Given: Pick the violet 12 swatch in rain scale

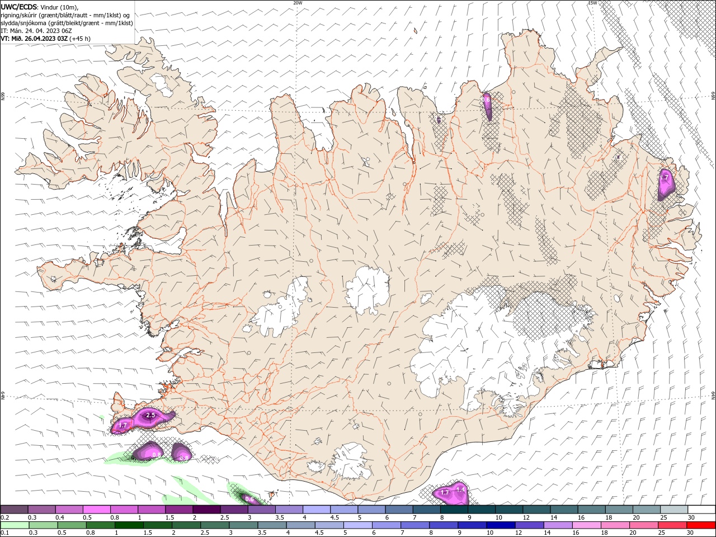Looking at the screenshot, I should tap(530, 525).
